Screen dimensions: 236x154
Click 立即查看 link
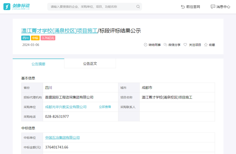tap(105, 107)
